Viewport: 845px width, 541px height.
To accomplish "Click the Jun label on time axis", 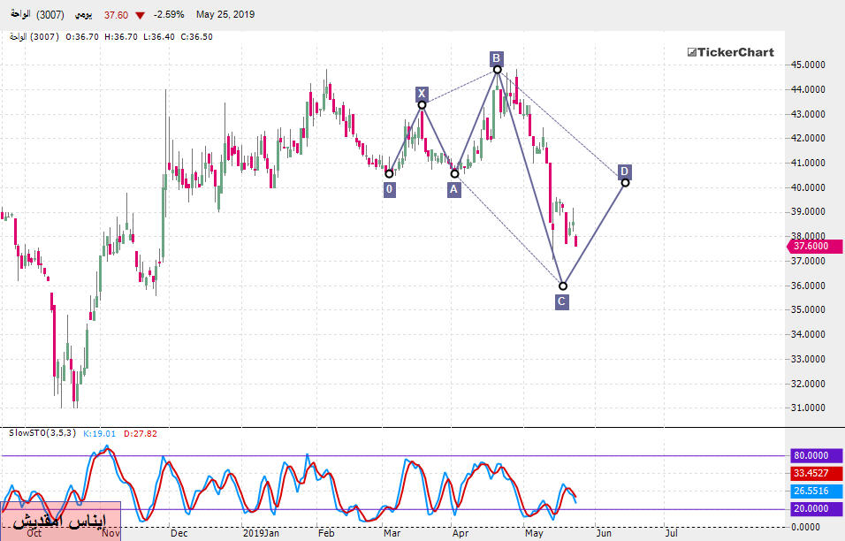I will pos(602,533).
